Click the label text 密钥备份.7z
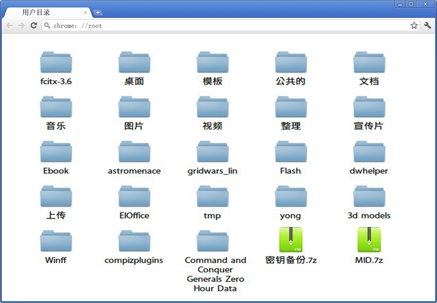Viewport: 437px width, 303px height. pos(291,260)
